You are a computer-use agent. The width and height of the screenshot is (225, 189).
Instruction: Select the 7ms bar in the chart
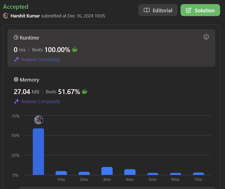click(x=198, y=174)
